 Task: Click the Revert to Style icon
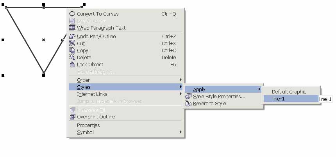click(188, 104)
